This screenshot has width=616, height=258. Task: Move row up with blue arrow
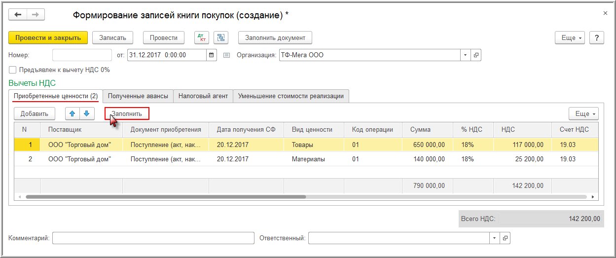[x=72, y=113]
